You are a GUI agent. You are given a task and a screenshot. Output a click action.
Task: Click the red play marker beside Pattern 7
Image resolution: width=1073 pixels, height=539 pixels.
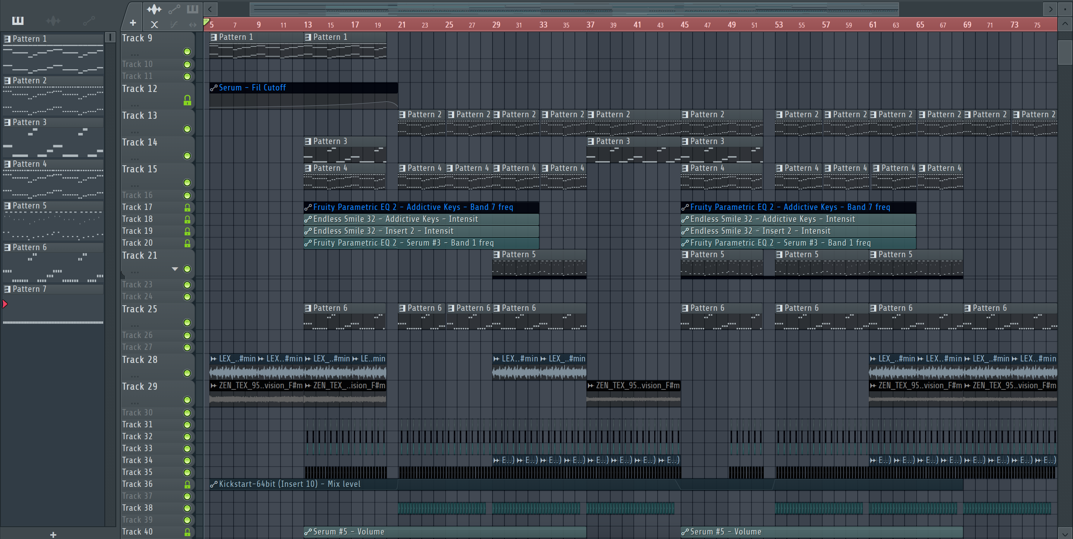(x=5, y=304)
